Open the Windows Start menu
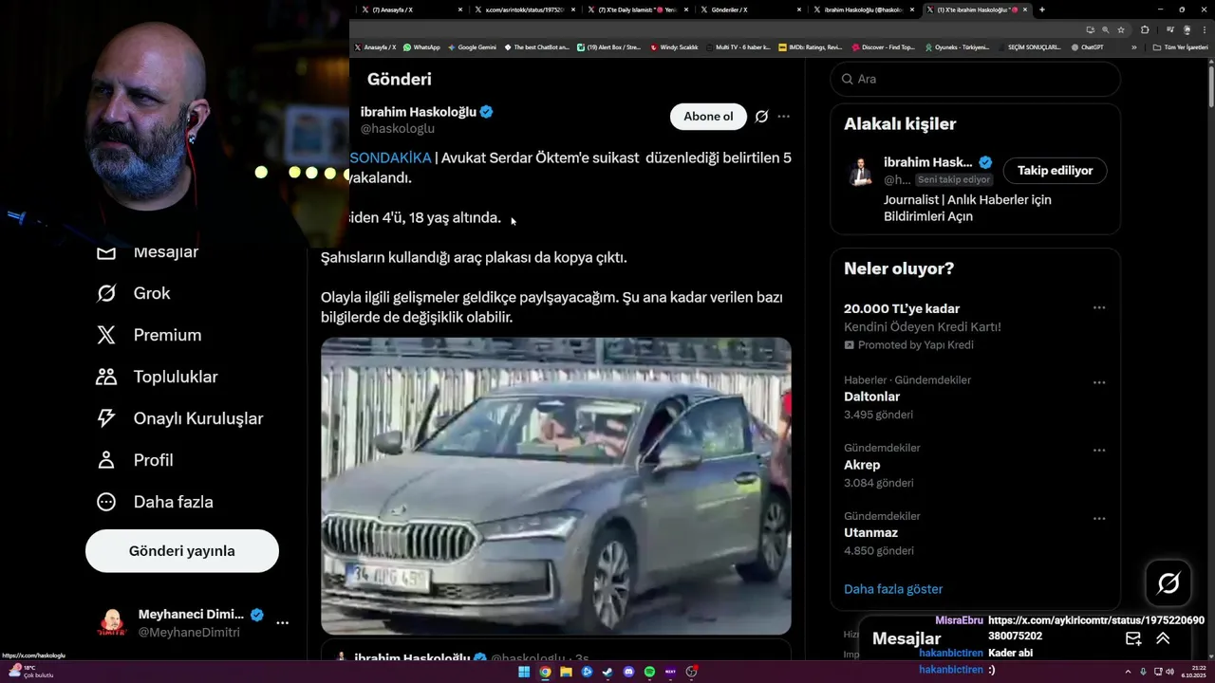The height and width of the screenshot is (683, 1215). 524,672
